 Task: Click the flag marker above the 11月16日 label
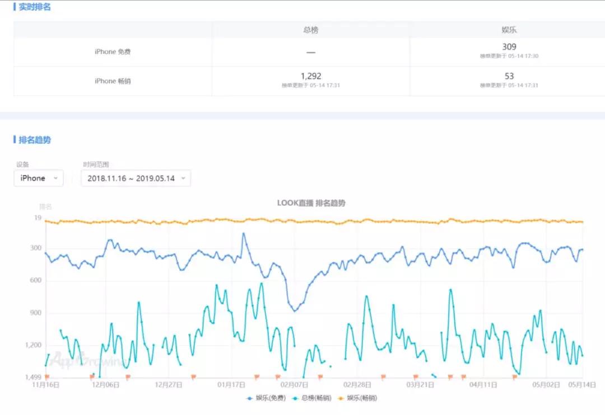[x=47, y=377]
